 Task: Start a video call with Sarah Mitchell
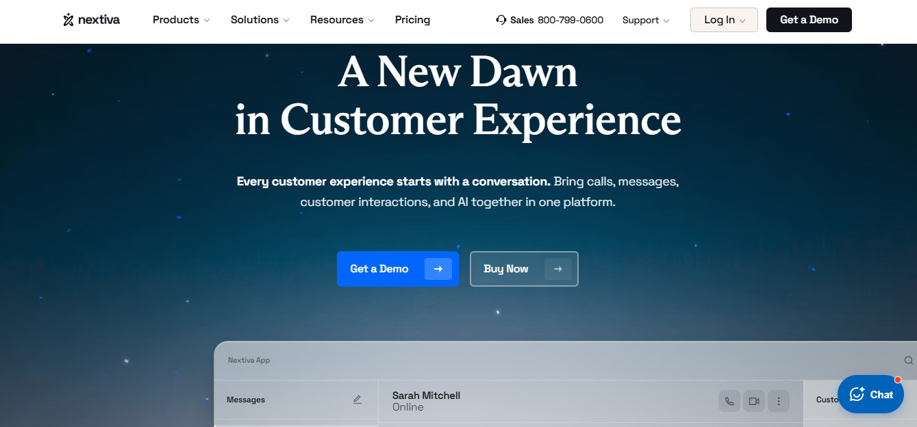click(x=754, y=401)
